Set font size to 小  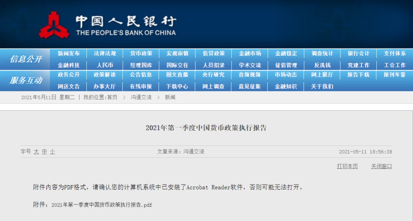point(52,152)
